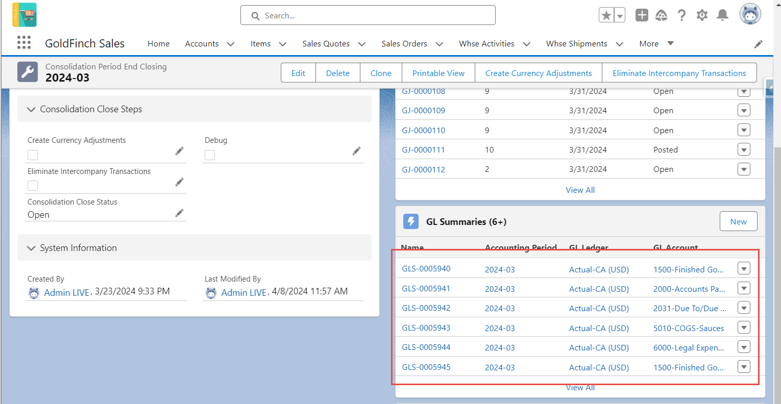Viewport: 781px width, 404px height.
Task: Toggle the Eliminate Intercompany Transactions checkbox
Action: [33, 186]
